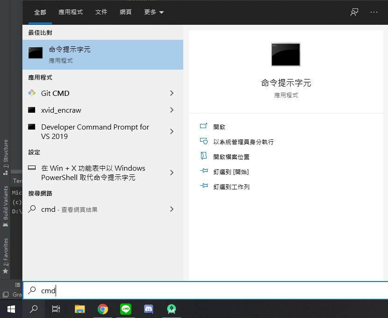Select the 全部 search tab
This screenshot has width=388, height=318.
tap(40, 12)
